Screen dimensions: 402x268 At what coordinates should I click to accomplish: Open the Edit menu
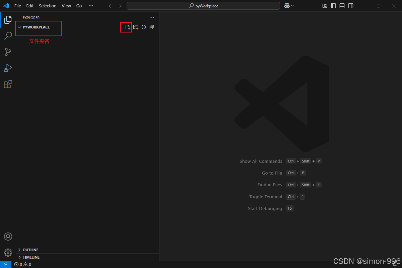click(x=30, y=6)
